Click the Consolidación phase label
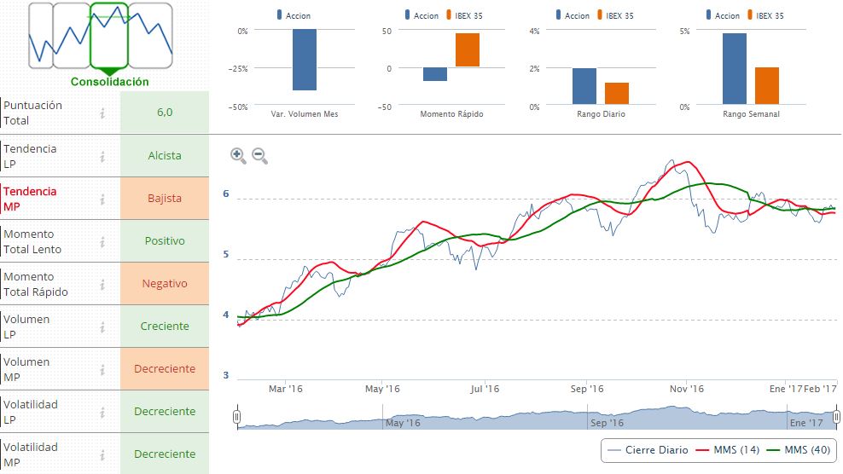The image size is (843, 474). [x=109, y=82]
